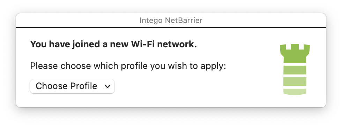Open the Choose Profile dropdown
Viewport: 342px width, 126px height.
click(x=72, y=86)
